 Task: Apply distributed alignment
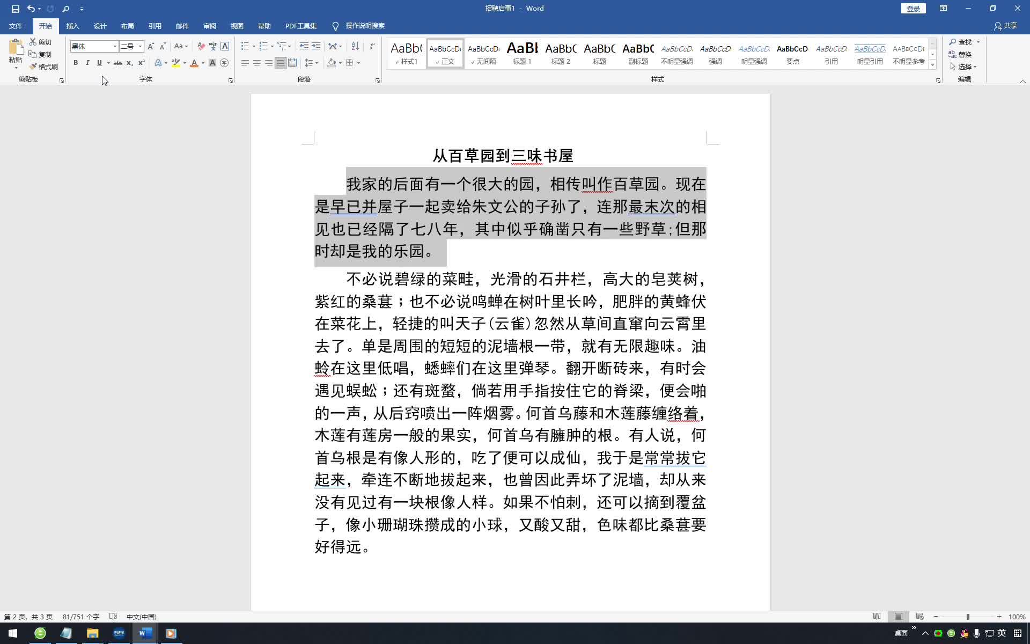tap(292, 63)
